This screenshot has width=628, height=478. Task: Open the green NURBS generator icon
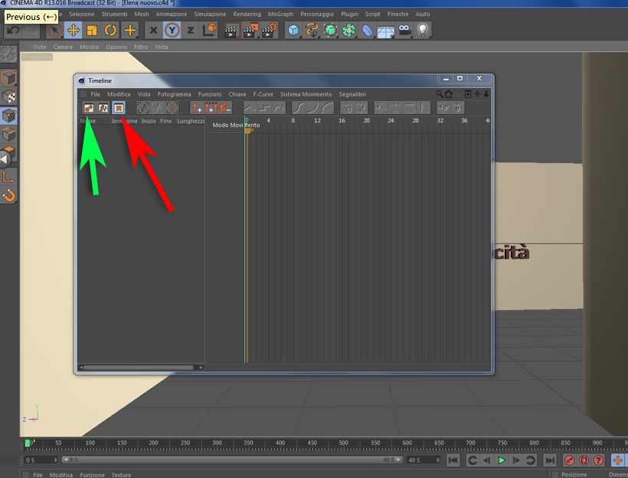tap(330, 31)
